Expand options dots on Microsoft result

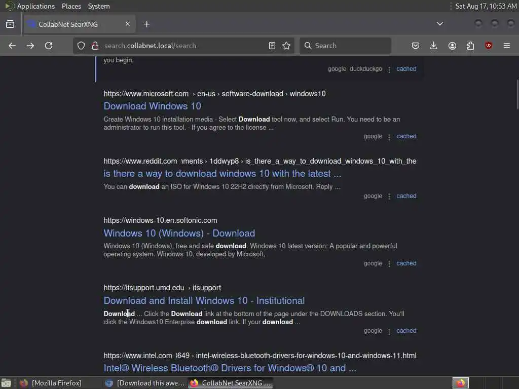click(x=389, y=137)
